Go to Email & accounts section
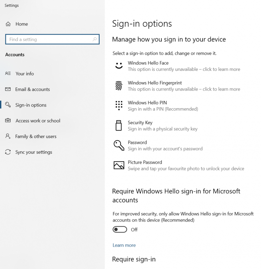Image resolution: width=261 pixels, height=269 pixels. (32, 90)
